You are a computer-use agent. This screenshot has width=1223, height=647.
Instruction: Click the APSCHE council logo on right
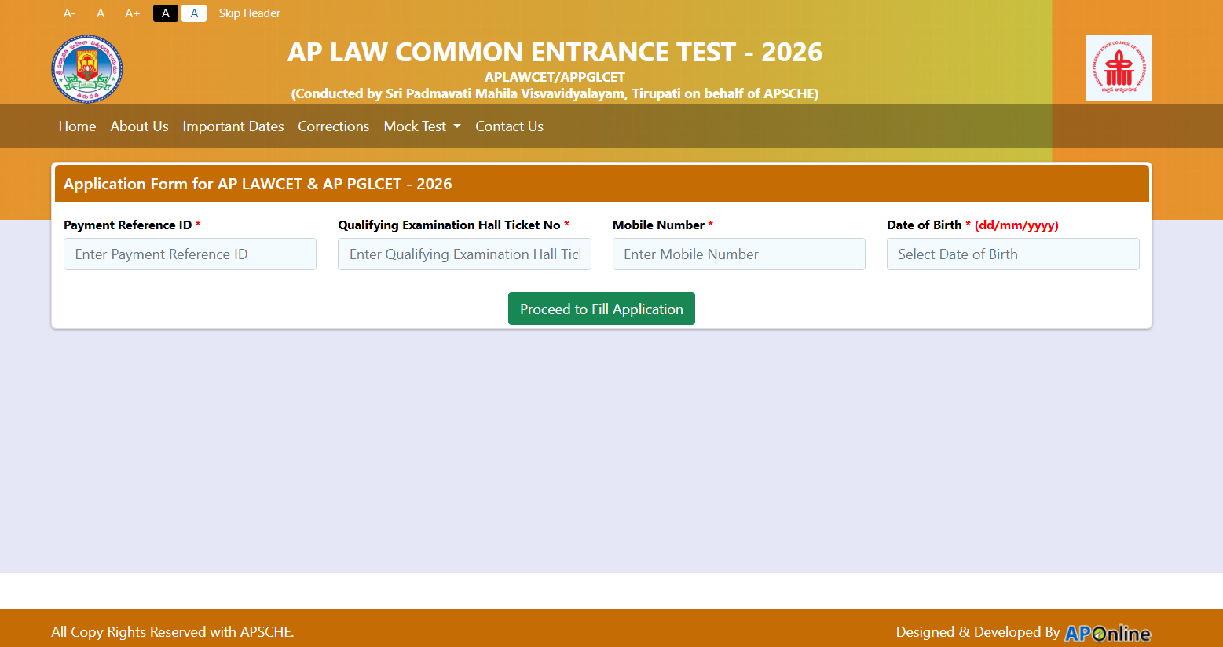(x=1119, y=68)
